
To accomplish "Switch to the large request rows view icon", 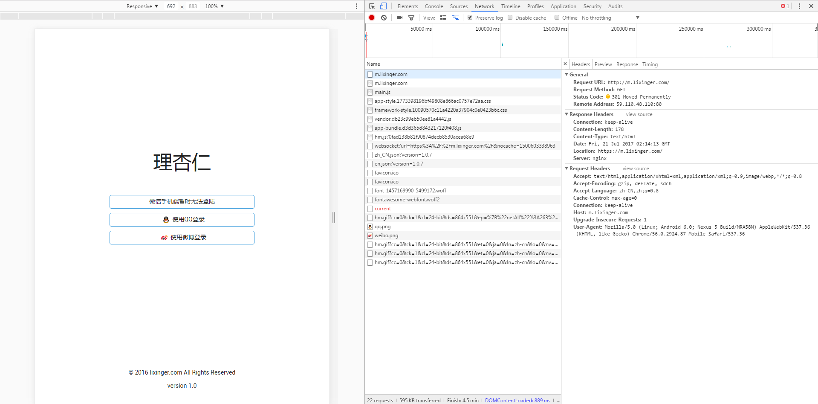I will click(443, 17).
